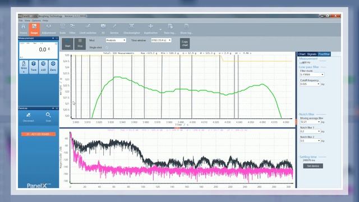This screenshot has width=359, height=202.
Task: Open the Cutoff frequency dropdown
Action: coord(310,84)
